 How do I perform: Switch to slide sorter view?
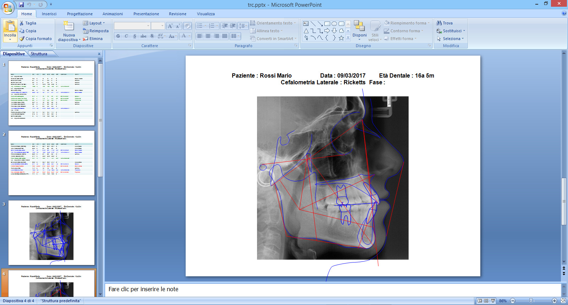pos(486,301)
